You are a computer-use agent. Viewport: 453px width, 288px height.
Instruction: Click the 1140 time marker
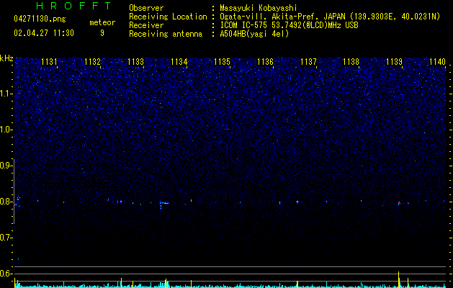437,62
